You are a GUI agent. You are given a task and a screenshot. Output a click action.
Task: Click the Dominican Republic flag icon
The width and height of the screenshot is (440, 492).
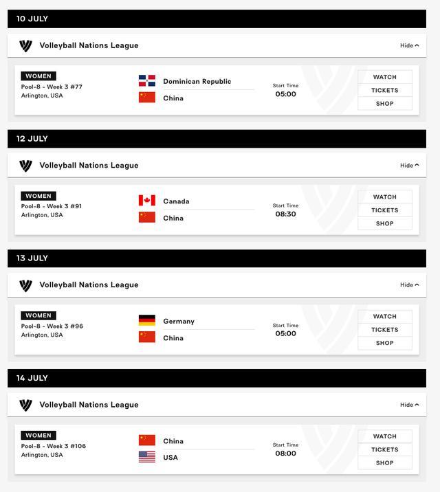pyautogui.click(x=147, y=80)
